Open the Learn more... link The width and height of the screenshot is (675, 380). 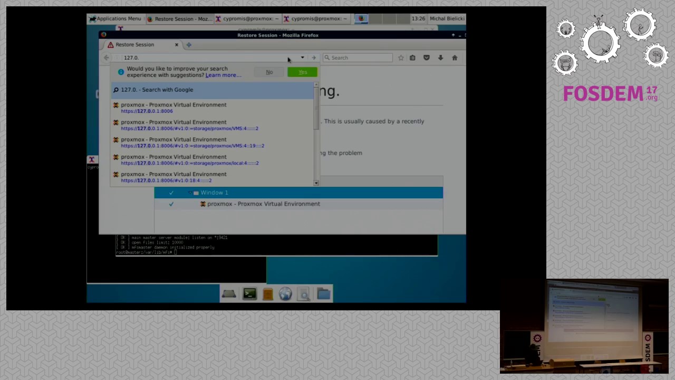[223, 75]
